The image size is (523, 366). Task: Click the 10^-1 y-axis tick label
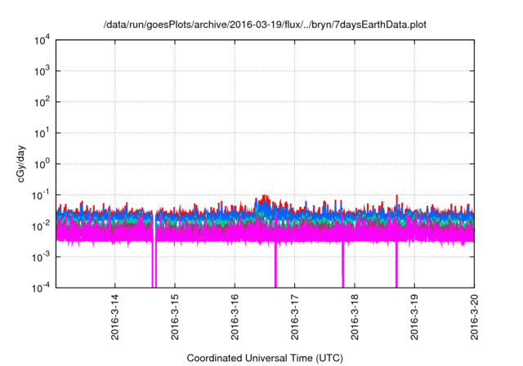pyautogui.click(x=42, y=195)
